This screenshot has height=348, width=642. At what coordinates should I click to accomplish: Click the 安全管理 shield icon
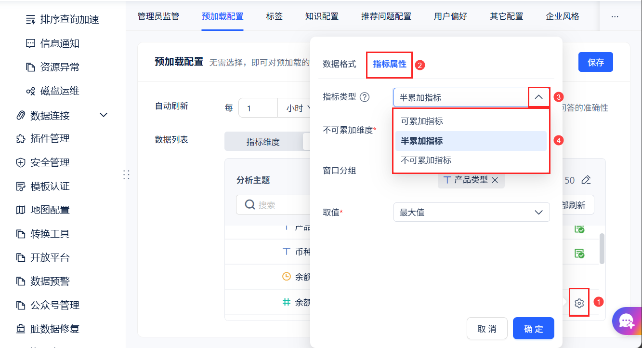21,163
